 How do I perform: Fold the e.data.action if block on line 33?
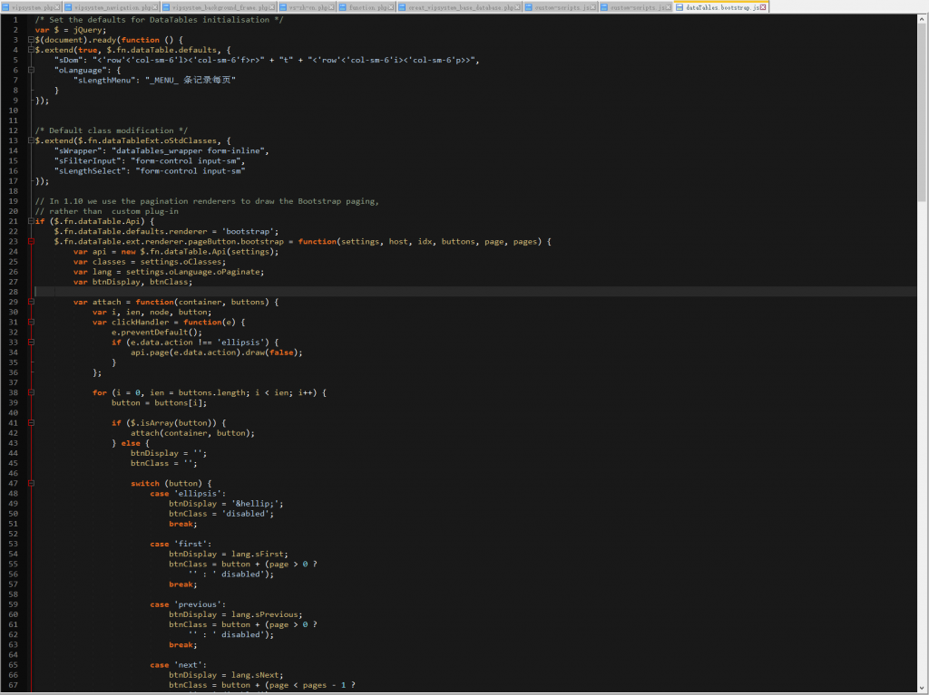coord(31,343)
